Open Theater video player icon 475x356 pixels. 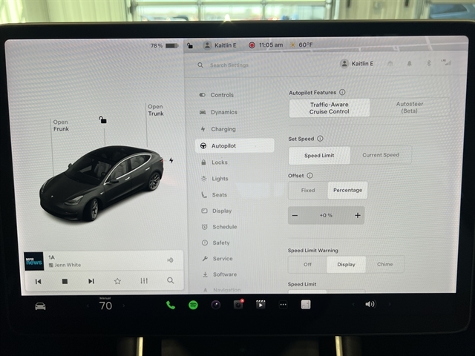[261, 305]
